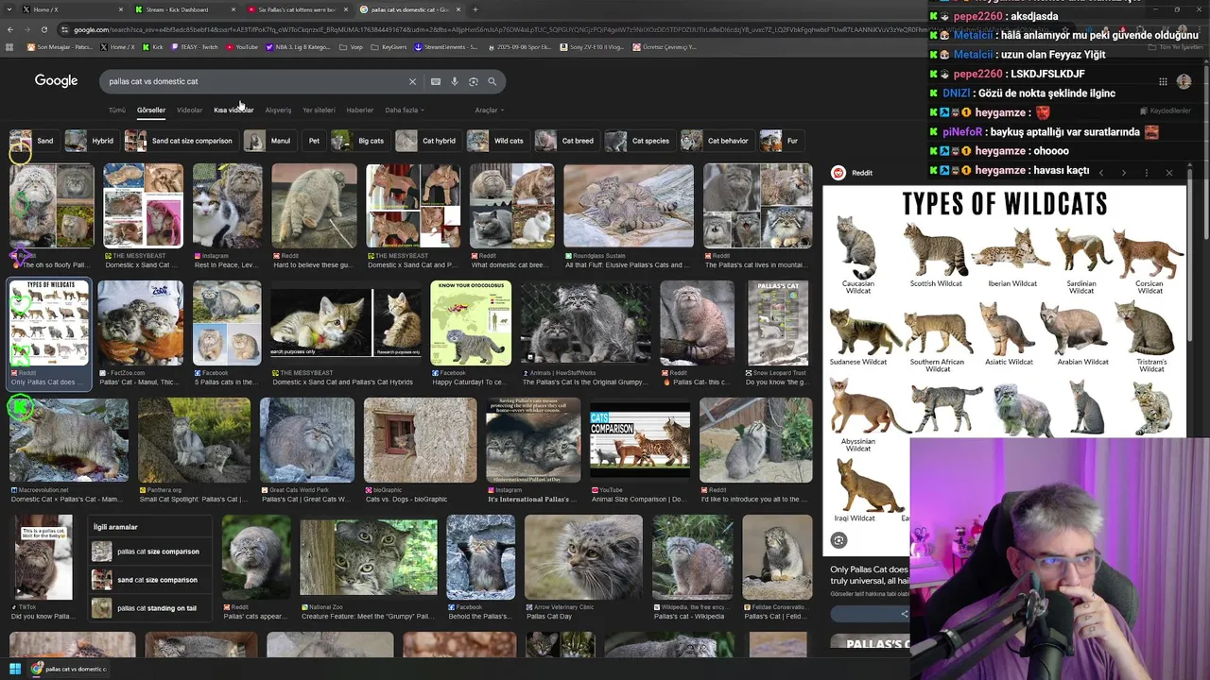
Task: Apply the Wild cats filter chip
Action: [496, 141]
